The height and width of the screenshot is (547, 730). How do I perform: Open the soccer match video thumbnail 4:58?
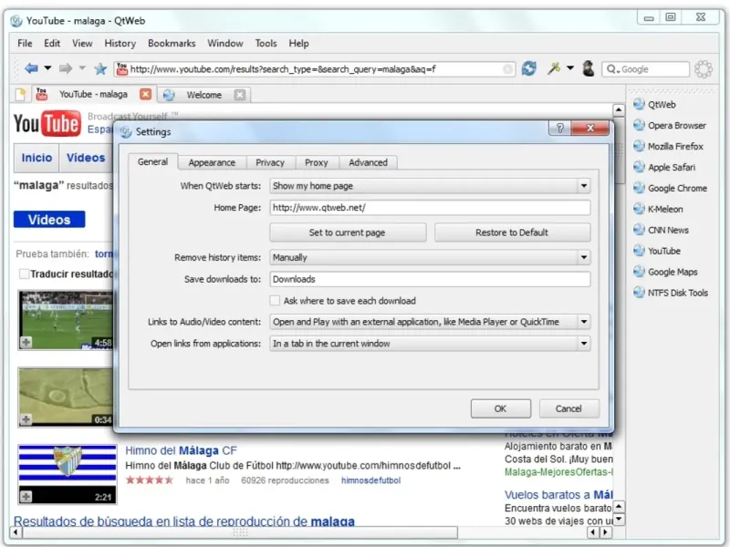point(66,320)
